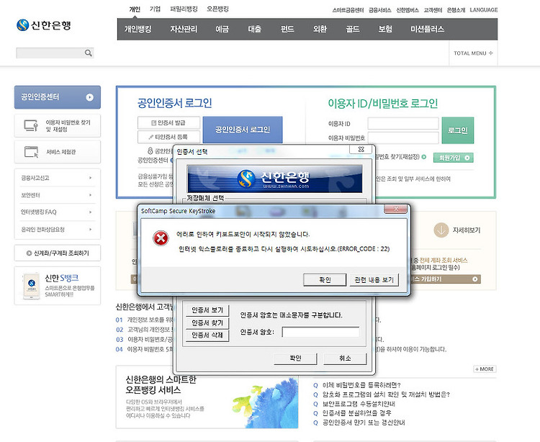Image resolution: width=540 pixels, height=442 pixels.
Task: Open the 오픈뱅킹 top tab
Action: 217,9
